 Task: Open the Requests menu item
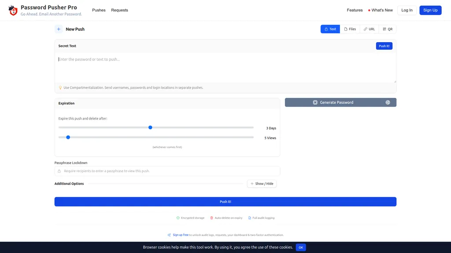[x=119, y=10]
